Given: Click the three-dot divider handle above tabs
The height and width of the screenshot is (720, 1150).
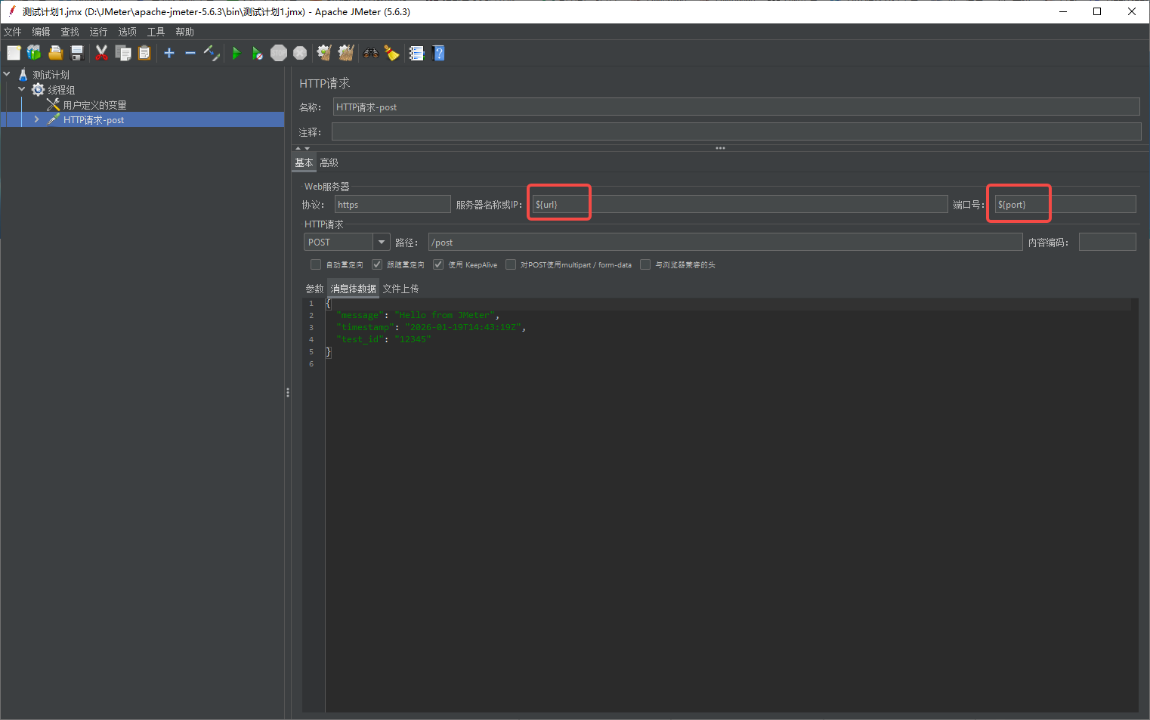Looking at the screenshot, I should [x=720, y=148].
